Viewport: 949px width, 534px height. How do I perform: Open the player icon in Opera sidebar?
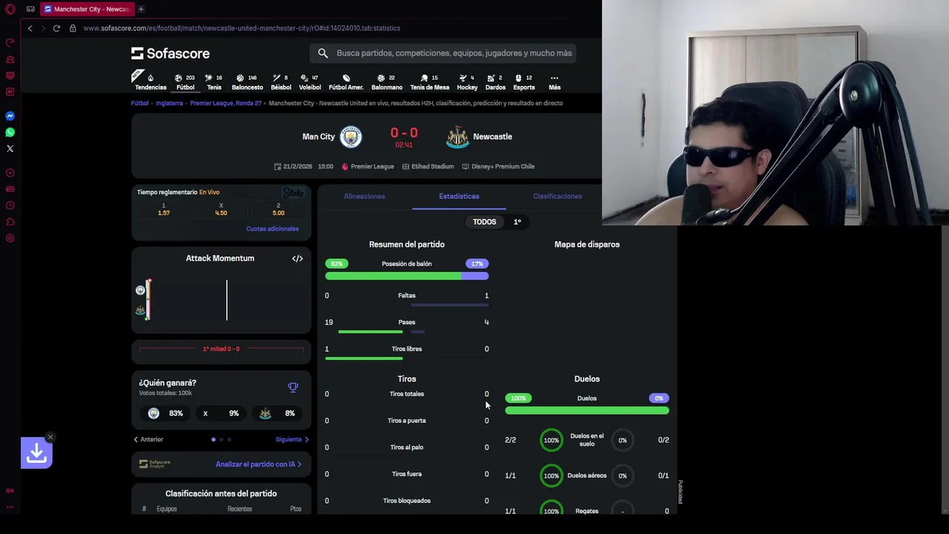(10, 173)
